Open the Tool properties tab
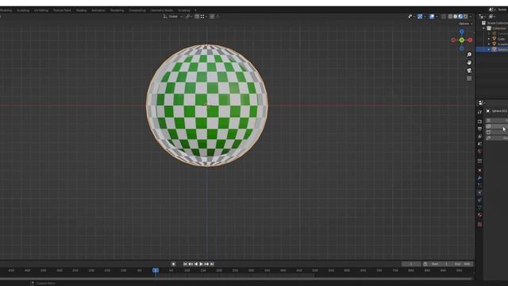 479,112
